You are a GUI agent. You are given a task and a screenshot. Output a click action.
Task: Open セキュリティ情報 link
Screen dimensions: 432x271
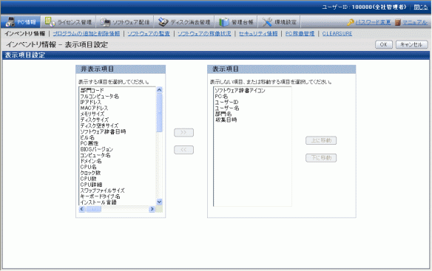258,33
